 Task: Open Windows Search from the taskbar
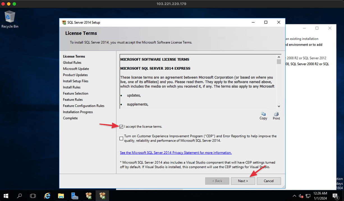(19, 195)
